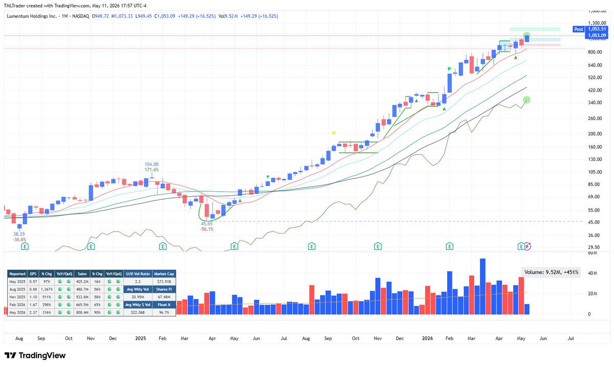This screenshot has width=614, height=367.
Task: Click the 104.00 high price annotation
Action: point(151,164)
